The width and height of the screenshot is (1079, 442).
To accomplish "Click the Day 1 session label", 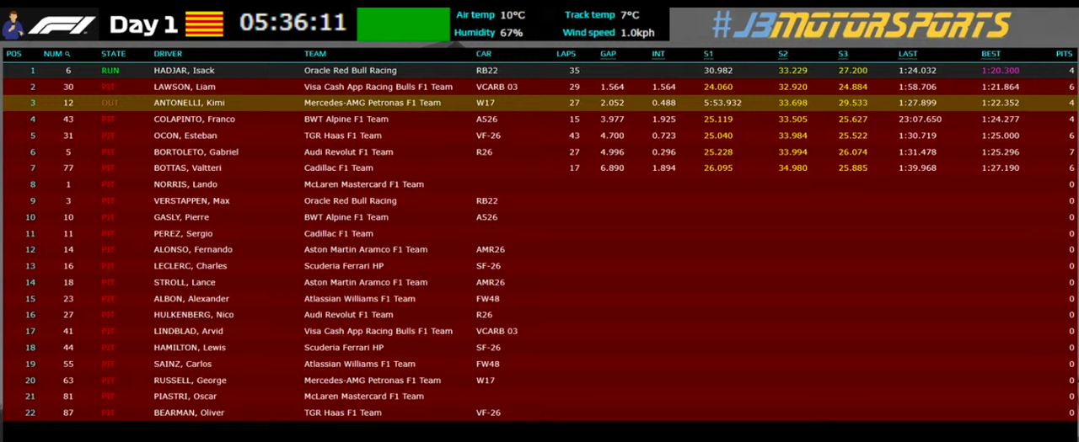I will tap(143, 24).
